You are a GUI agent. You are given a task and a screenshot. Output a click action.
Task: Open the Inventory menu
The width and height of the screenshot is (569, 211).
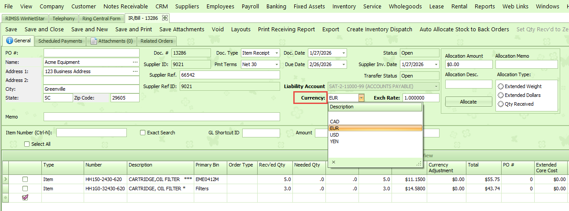[x=344, y=6]
